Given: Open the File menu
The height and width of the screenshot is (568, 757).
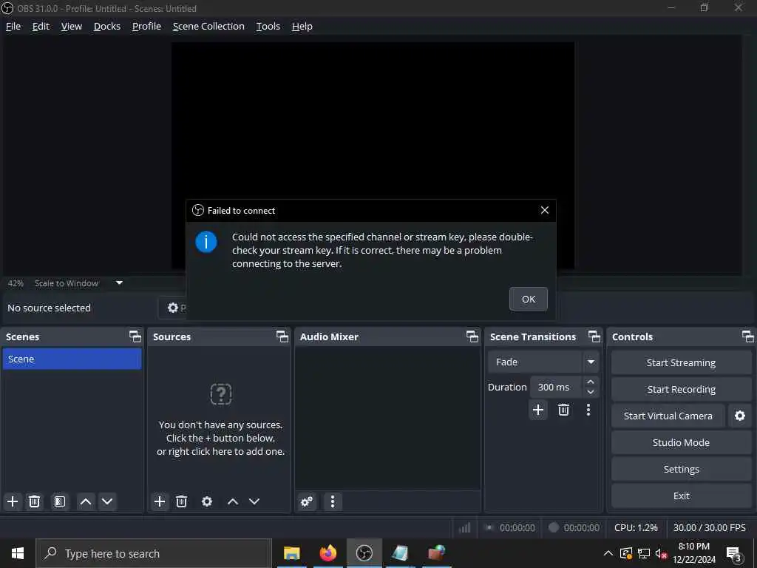Looking at the screenshot, I should click(x=13, y=26).
